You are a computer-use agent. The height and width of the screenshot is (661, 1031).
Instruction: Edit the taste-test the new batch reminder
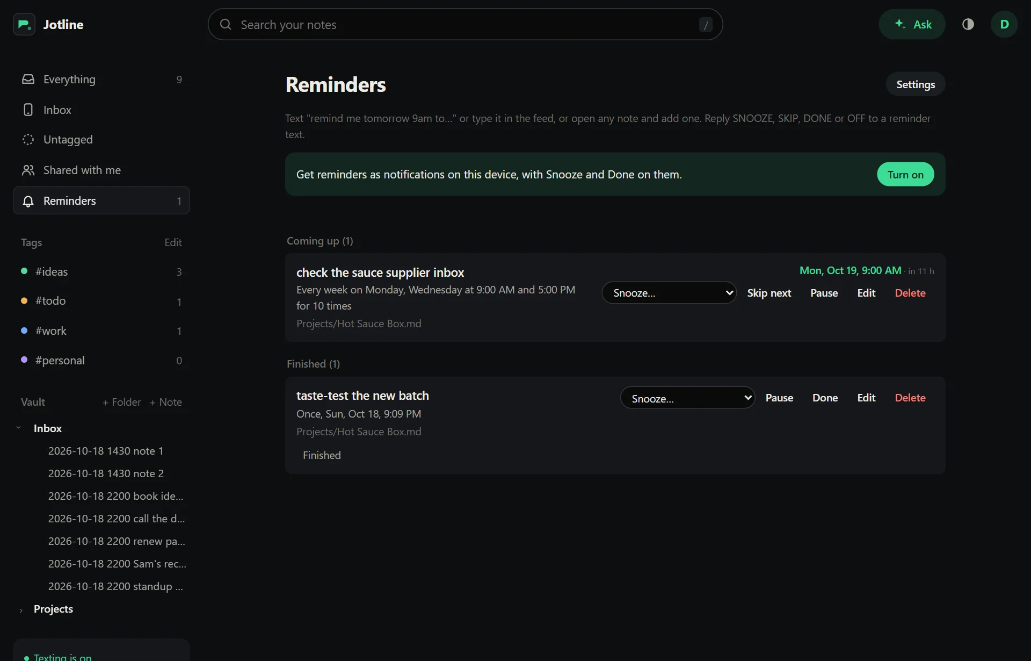pos(866,398)
